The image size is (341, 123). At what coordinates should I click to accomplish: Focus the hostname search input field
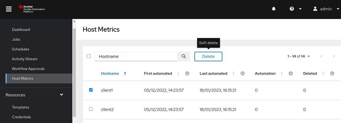150,56
